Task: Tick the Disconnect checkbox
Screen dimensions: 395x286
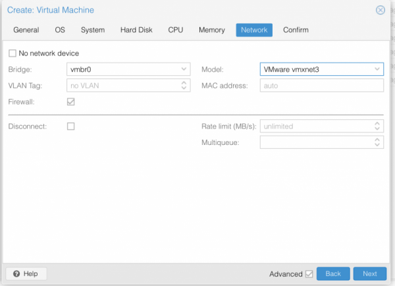Action: [x=71, y=126]
